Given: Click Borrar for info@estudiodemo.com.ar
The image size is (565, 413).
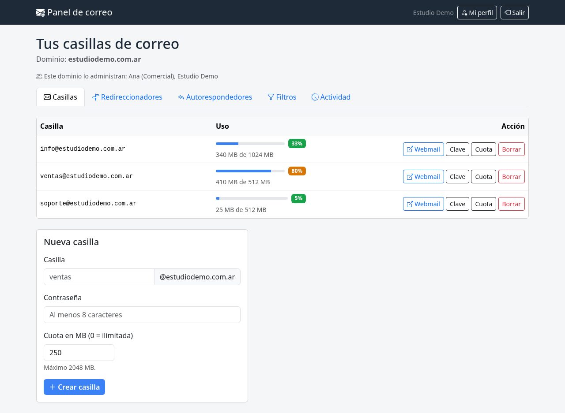Looking at the screenshot, I should [x=512, y=149].
